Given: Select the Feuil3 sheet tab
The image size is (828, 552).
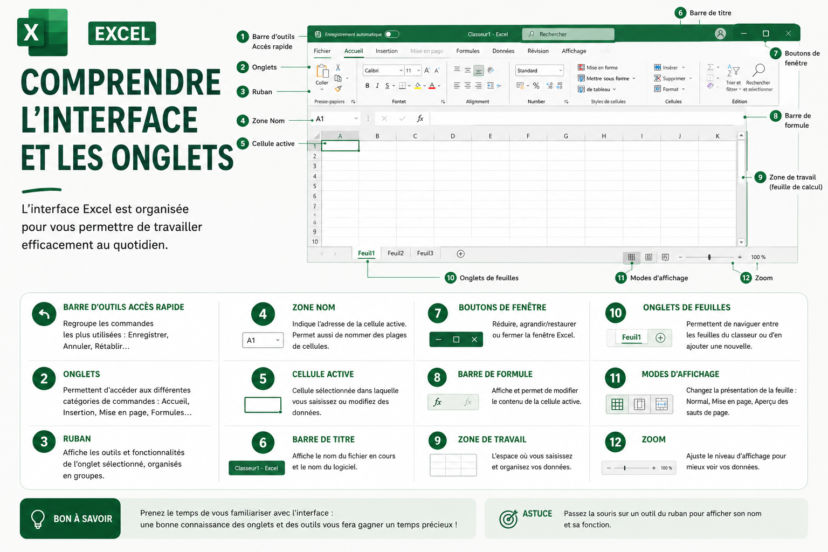Looking at the screenshot, I should tap(425, 253).
